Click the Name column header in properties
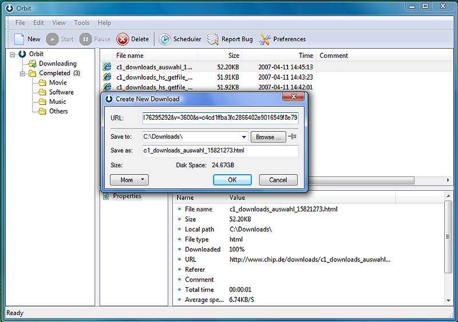Screen dimensions: 458x322 coord(200,198)
